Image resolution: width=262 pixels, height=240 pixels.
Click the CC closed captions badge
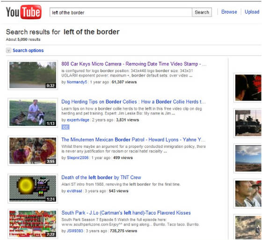65,127
